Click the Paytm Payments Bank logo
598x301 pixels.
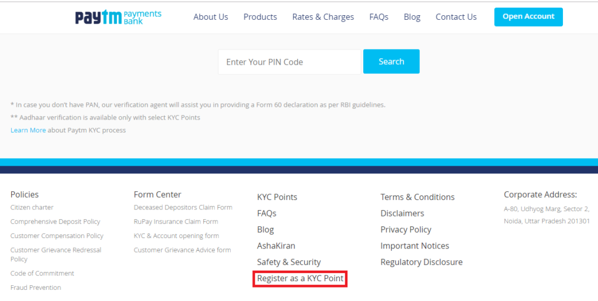tap(118, 17)
